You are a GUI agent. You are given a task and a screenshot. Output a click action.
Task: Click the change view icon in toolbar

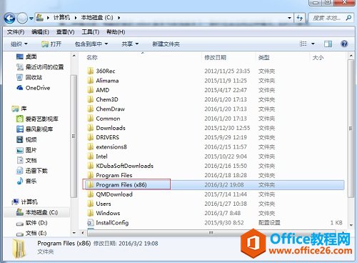(x=303, y=44)
